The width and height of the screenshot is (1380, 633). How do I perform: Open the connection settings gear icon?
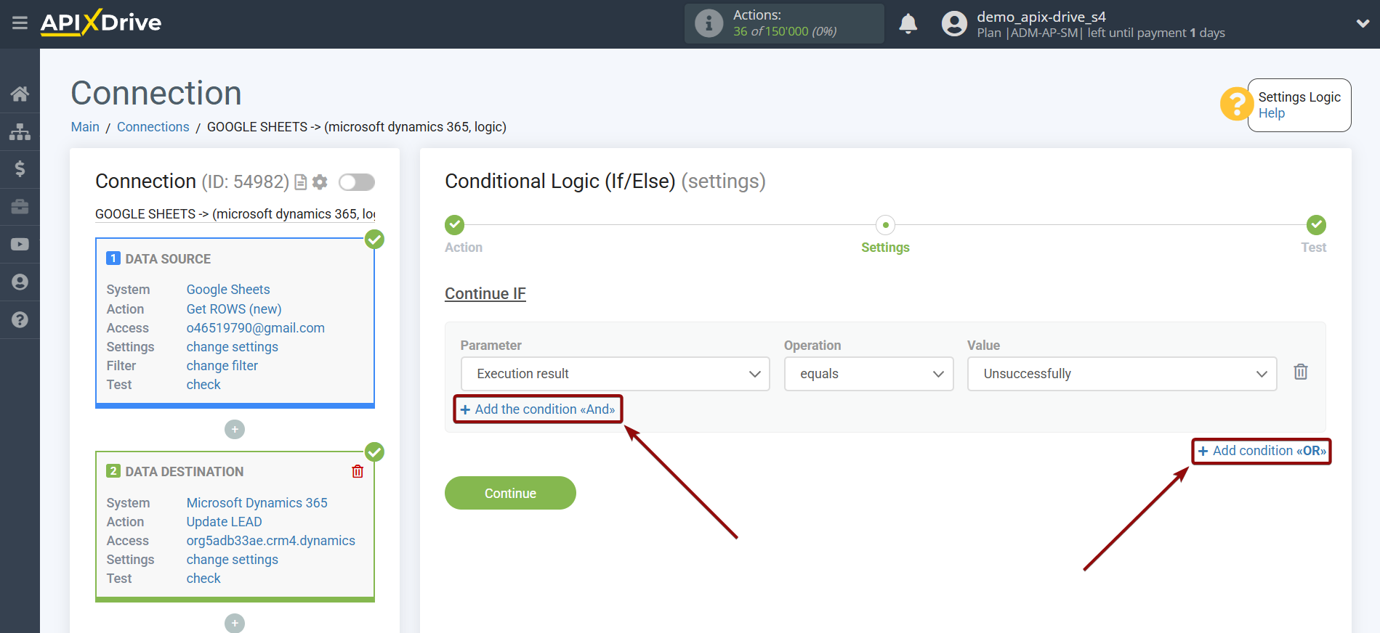pos(320,182)
